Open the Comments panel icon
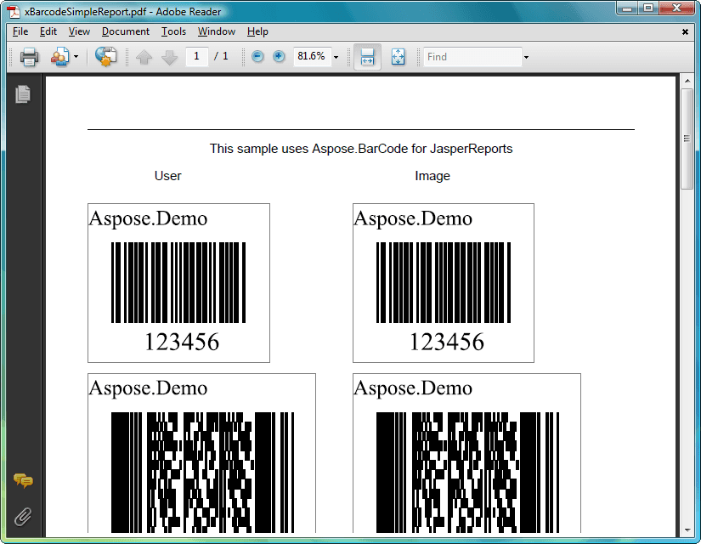Screen dimensions: 701x544 click(x=23, y=480)
